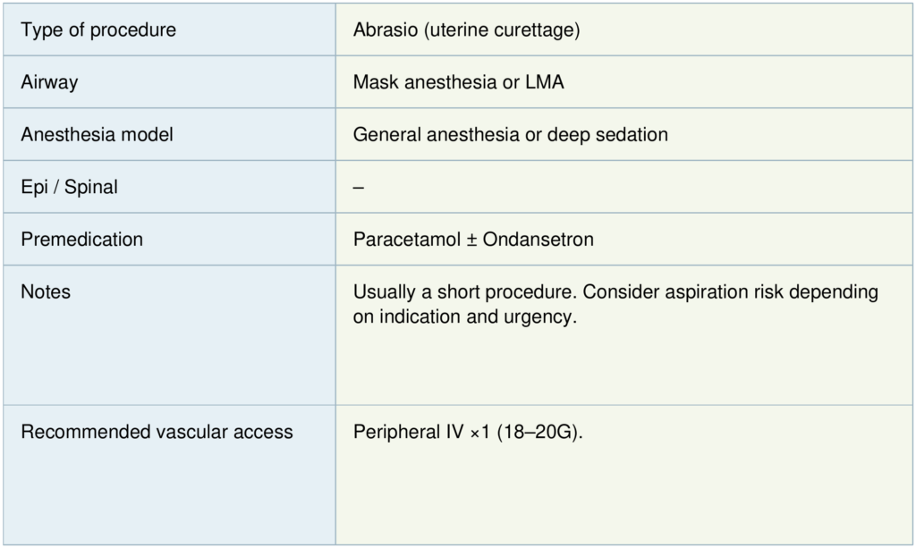The image size is (916, 548).
Task: Click the "Airway" row label
Action: [49, 82]
